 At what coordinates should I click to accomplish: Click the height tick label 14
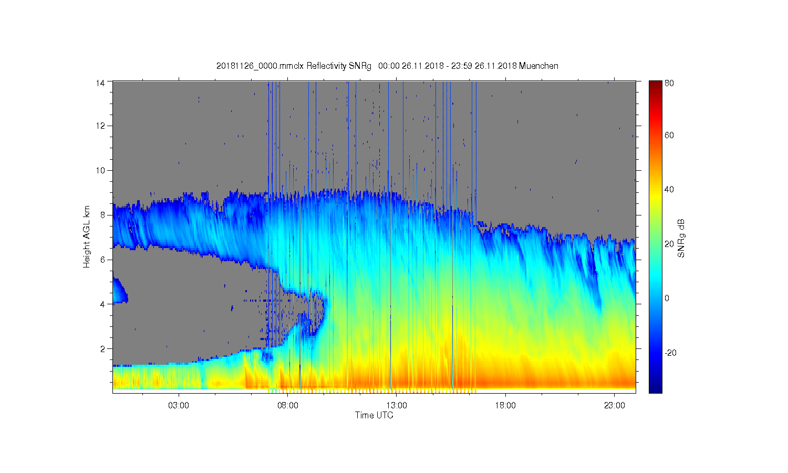click(101, 83)
